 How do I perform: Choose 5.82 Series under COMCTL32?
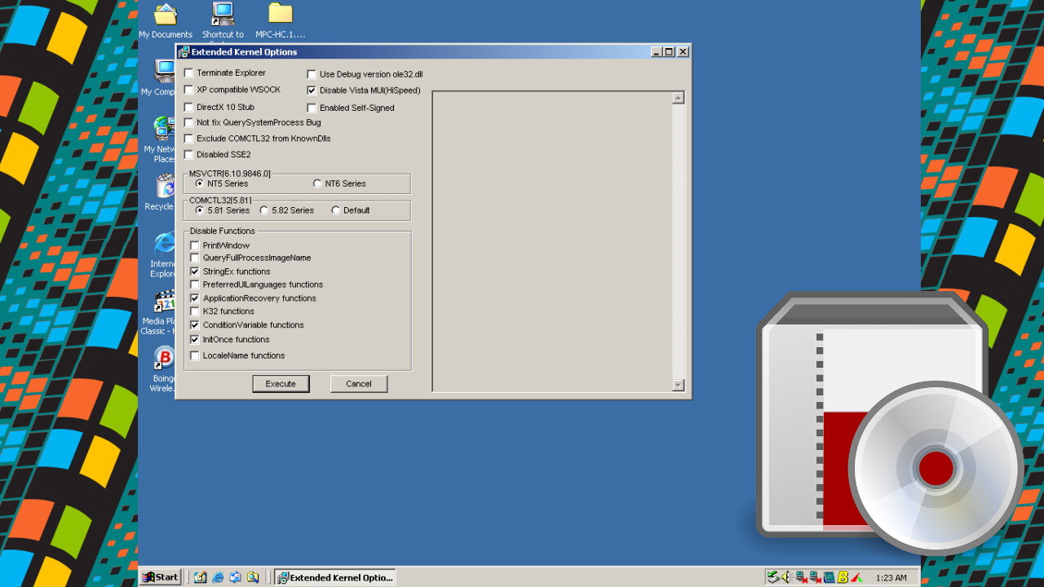click(263, 210)
